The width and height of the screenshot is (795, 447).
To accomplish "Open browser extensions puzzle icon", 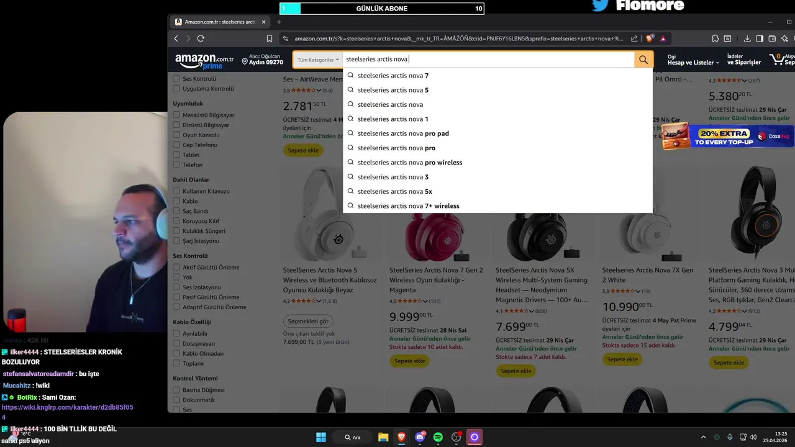I will 715,38.
